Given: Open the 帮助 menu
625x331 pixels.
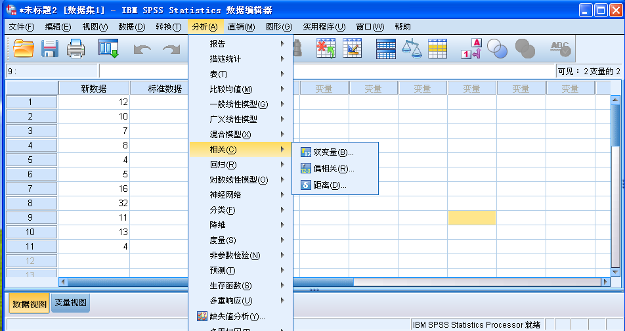Looking at the screenshot, I should pos(402,27).
